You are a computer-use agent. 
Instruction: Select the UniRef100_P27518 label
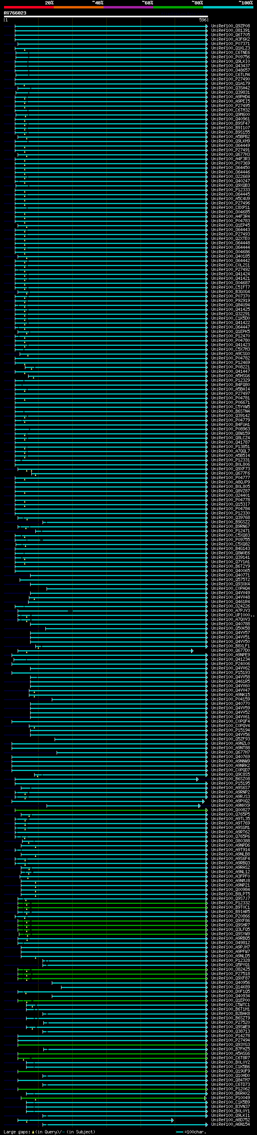point(230,974)
